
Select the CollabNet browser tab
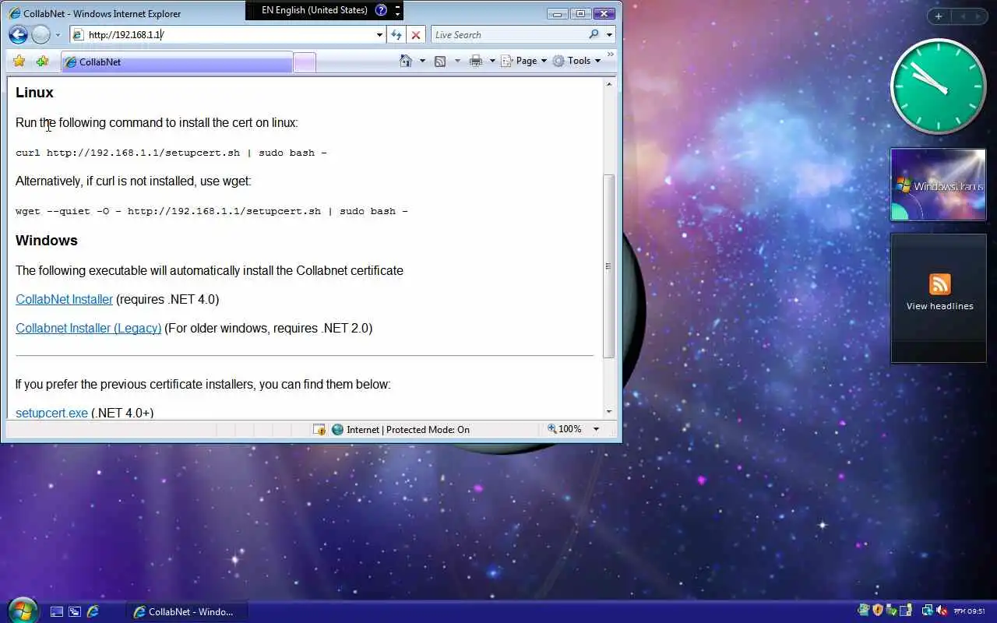(x=175, y=62)
